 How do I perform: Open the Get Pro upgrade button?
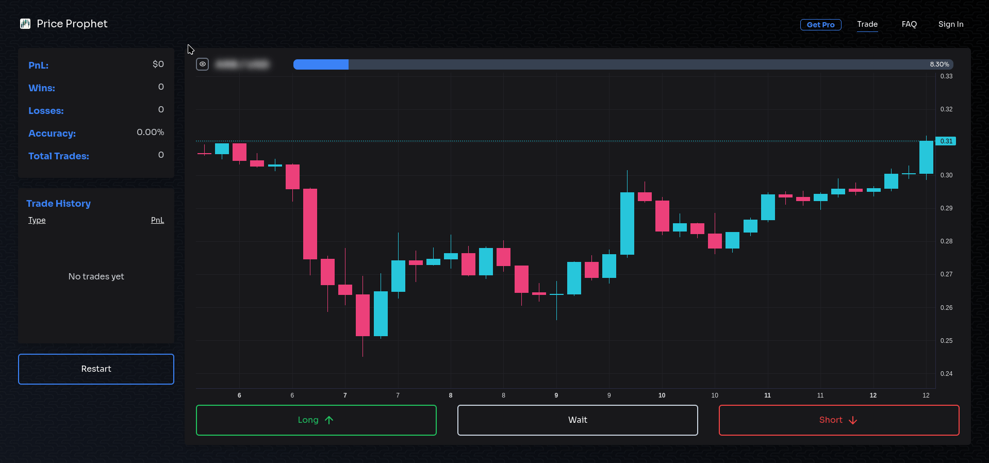pos(820,25)
